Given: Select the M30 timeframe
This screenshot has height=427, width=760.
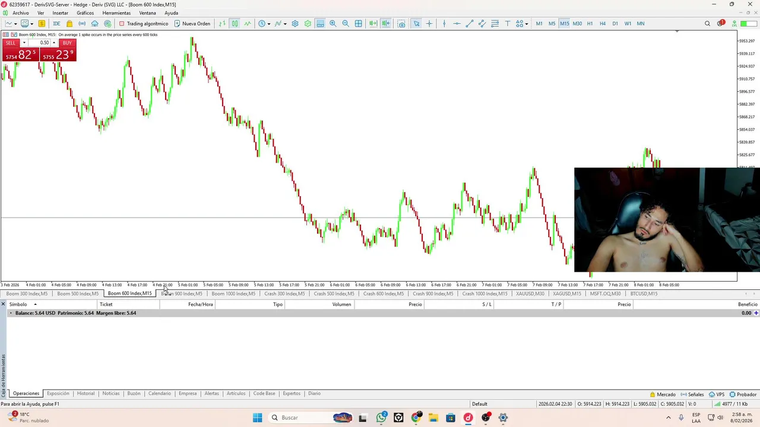Looking at the screenshot, I should click(577, 24).
